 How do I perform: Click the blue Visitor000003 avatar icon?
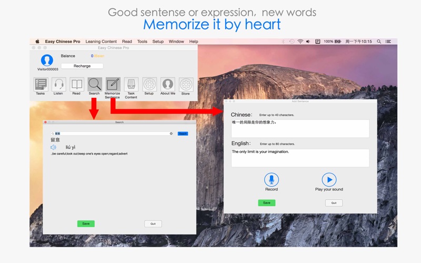pyautogui.click(x=47, y=60)
